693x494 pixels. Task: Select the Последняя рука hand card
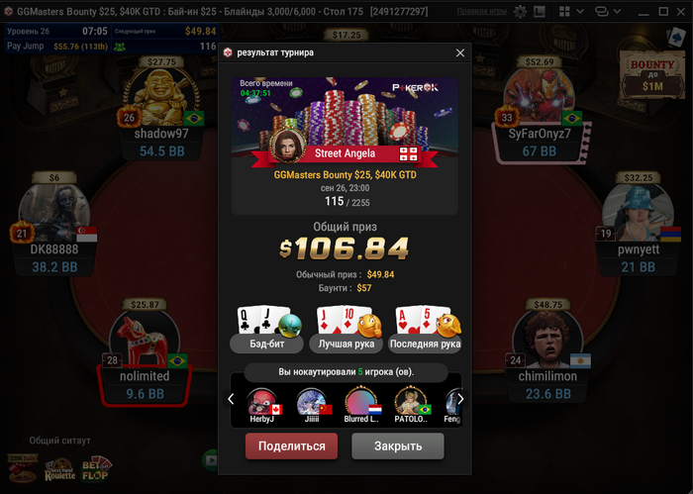coord(425,330)
